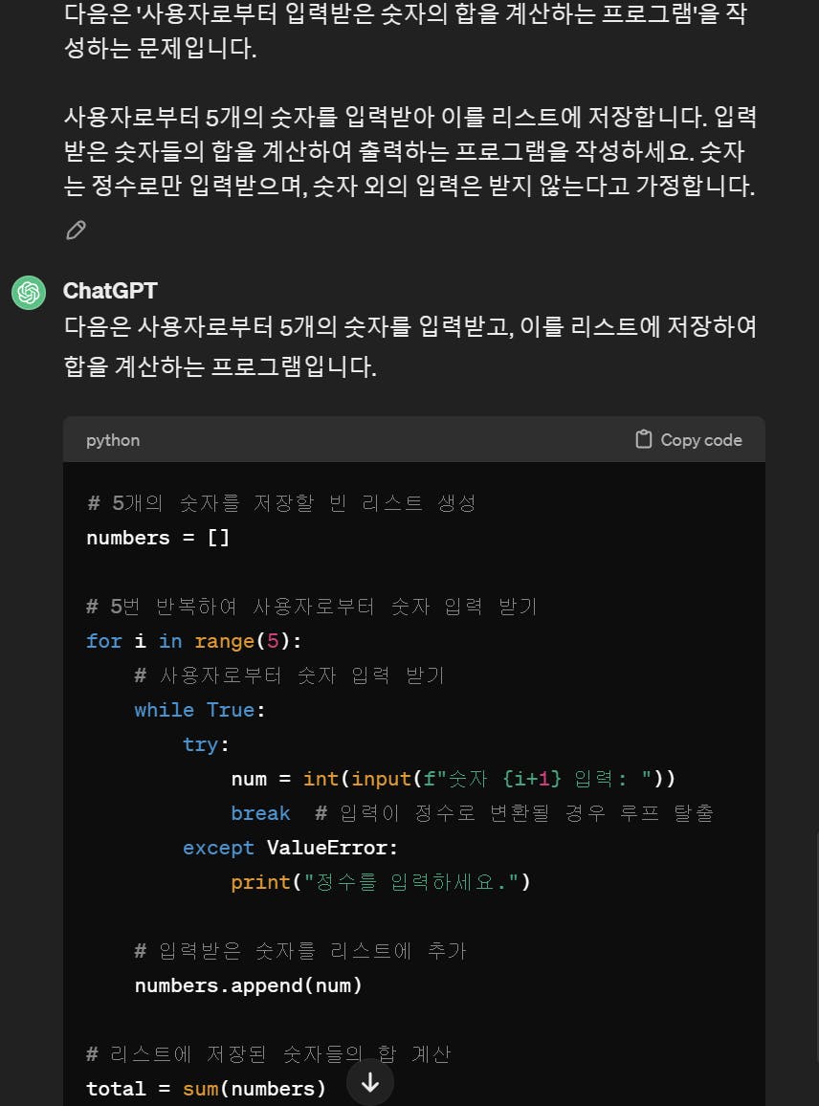819x1106 pixels.
Task: Click the "break" keyword in the code
Action: click(x=260, y=813)
